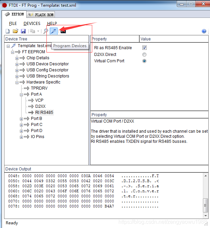Expand the Port D node
210x228 pixels.
tap(21, 131)
